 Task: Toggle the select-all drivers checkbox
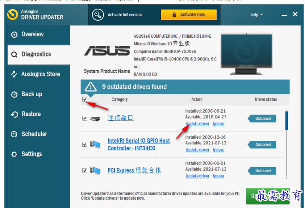[85, 99]
